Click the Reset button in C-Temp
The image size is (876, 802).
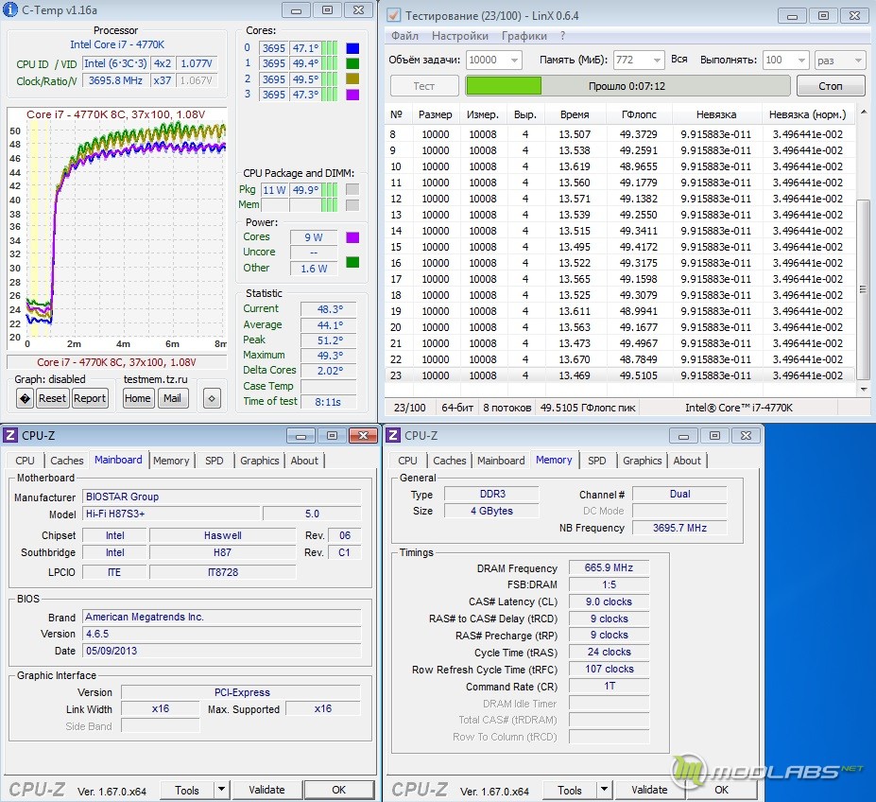point(52,399)
